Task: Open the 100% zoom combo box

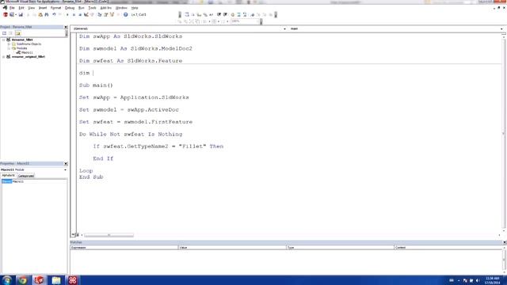Action: (x=245, y=21)
